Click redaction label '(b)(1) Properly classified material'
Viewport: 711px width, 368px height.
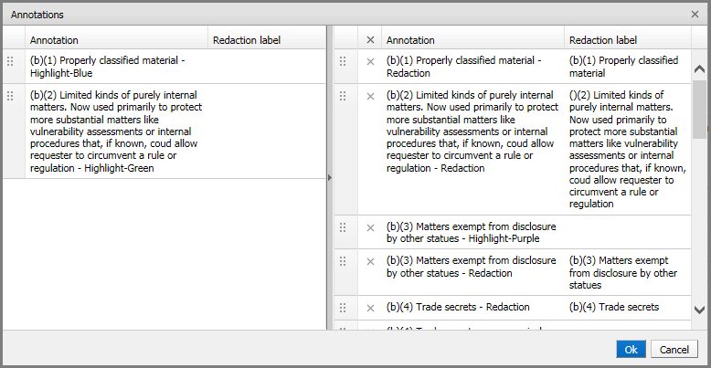[623, 67]
